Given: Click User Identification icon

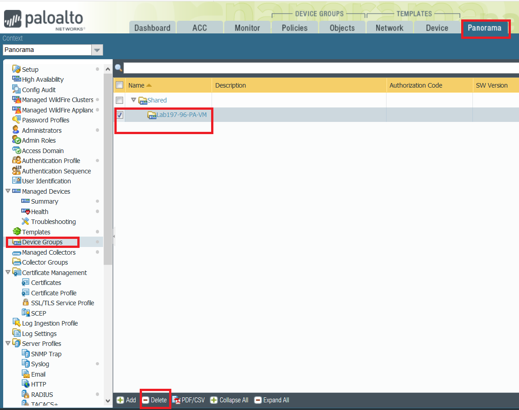Looking at the screenshot, I should (x=16, y=181).
